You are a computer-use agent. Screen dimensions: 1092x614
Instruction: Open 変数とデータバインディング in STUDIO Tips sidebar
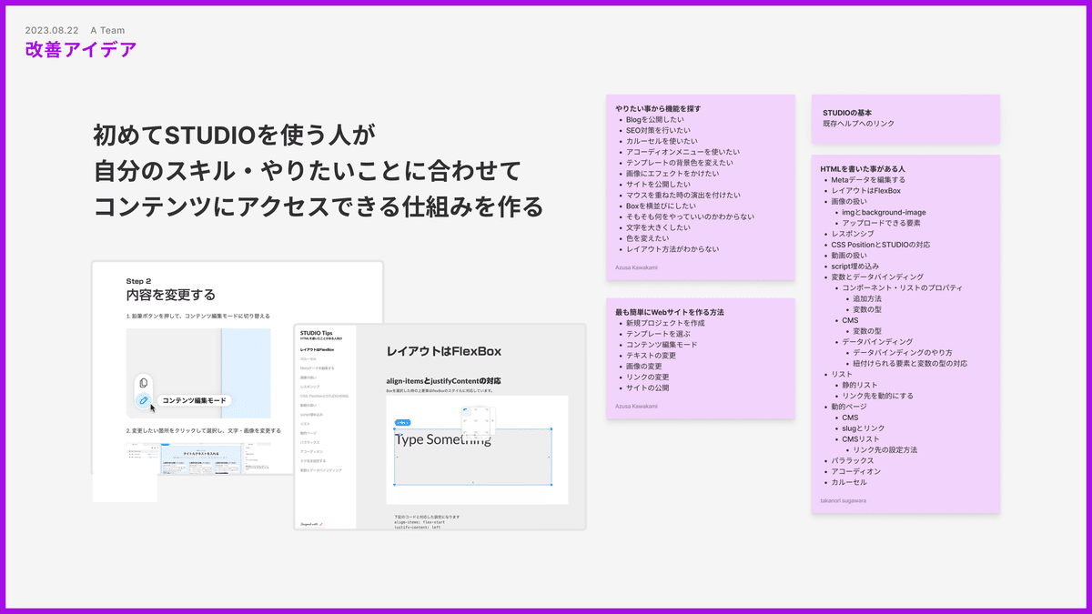320,469
